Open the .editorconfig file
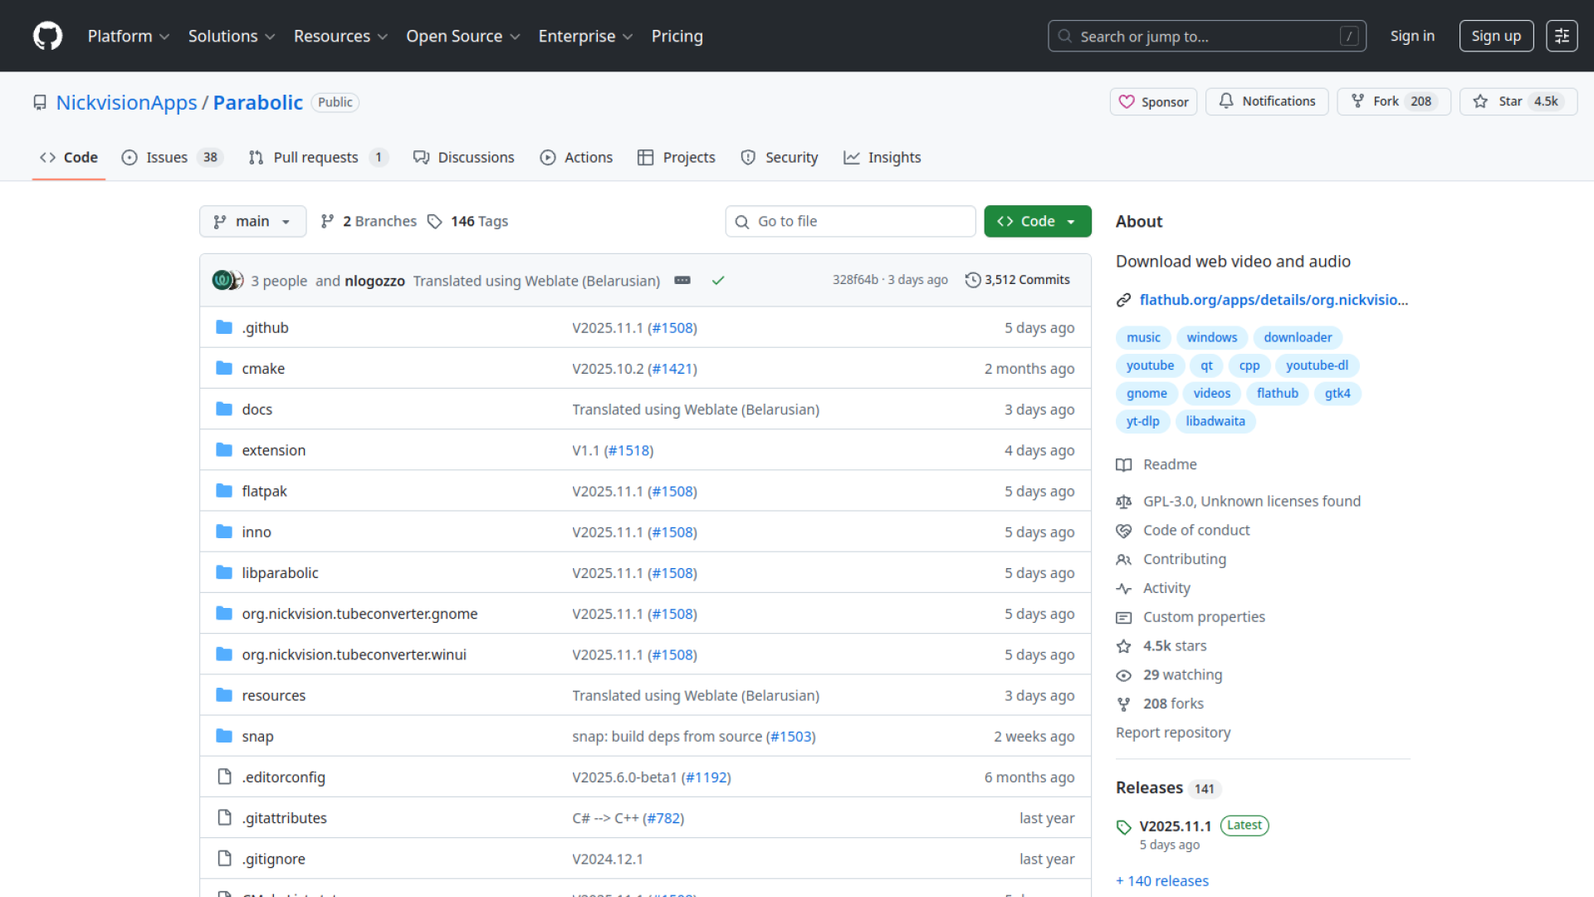 tap(283, 777)
